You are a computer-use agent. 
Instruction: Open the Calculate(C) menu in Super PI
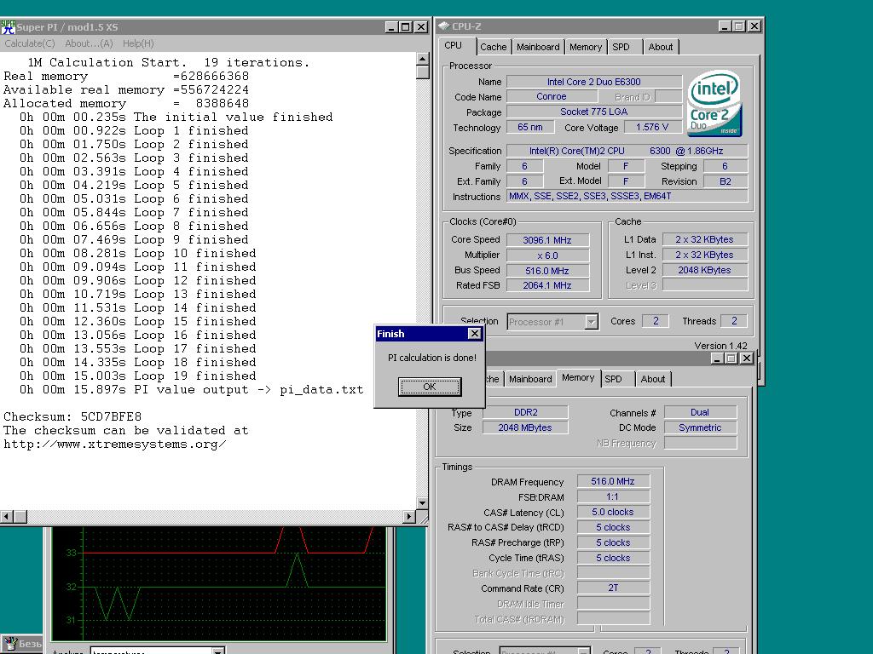[x=30, y=43]
